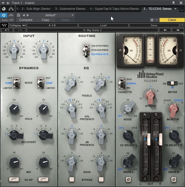
Task: Click the undo arrow button
Action: pyautogui.click(x=7, y=30)
